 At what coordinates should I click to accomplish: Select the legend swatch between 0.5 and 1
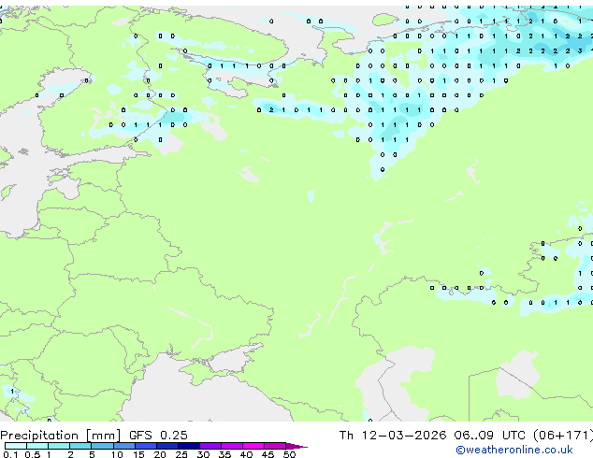(37, 446)
